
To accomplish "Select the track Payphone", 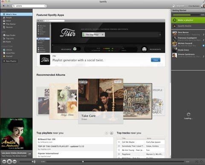I will tap(126, 154).
